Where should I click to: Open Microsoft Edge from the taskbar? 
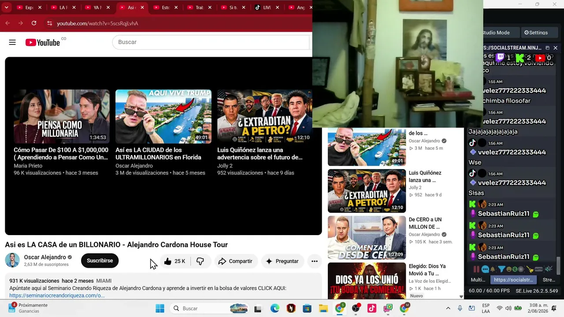click(275, 308)
